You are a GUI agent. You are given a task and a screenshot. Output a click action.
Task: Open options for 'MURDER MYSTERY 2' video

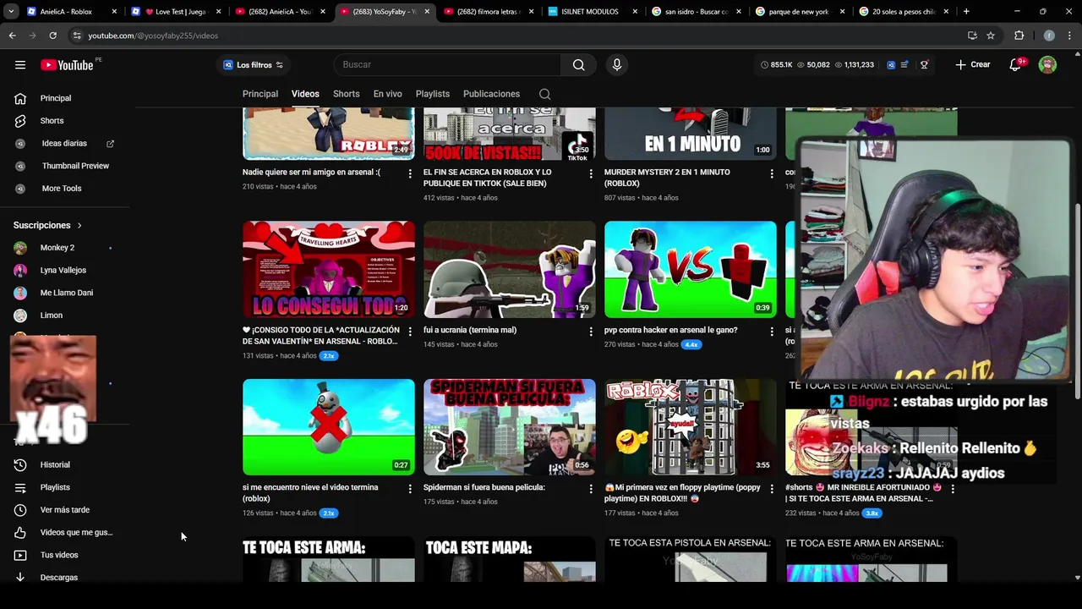click(771, 173)
